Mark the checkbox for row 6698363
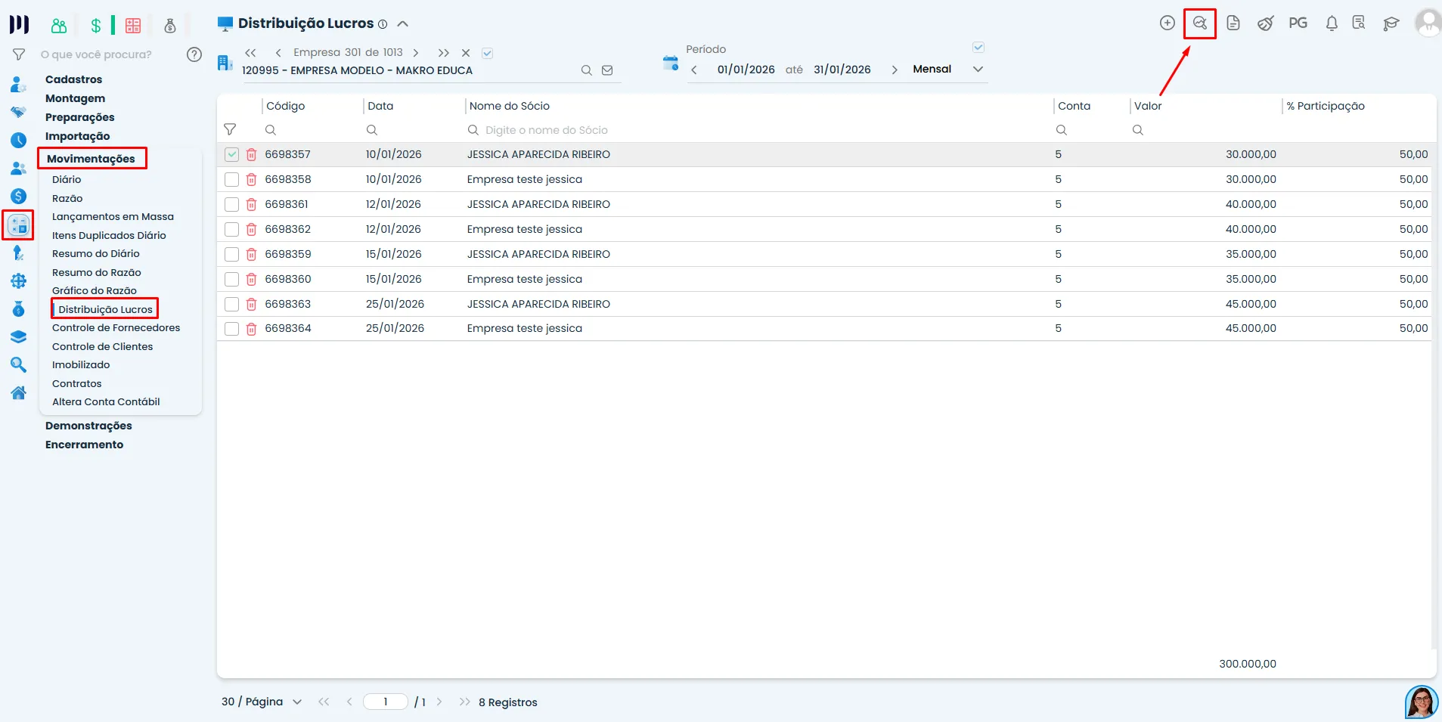Screen dimensions: 1442x722 [x=231, y=304]
